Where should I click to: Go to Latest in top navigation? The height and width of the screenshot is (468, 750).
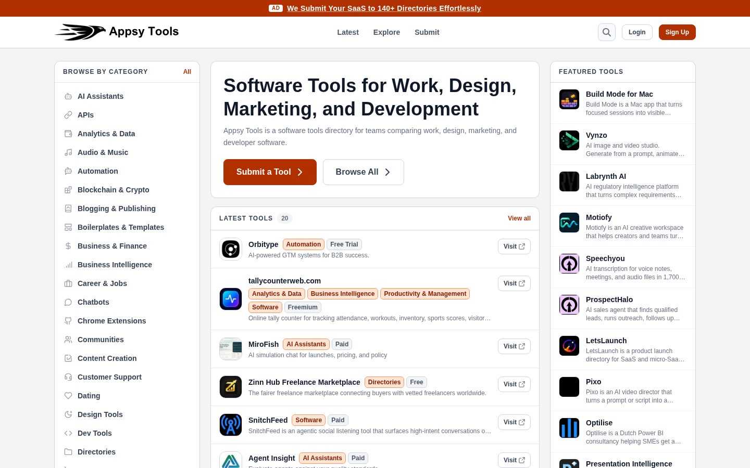coord(348,32)
